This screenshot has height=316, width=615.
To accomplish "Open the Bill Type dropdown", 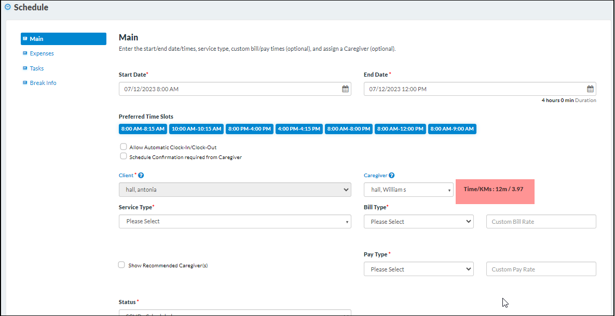I will coord(418,221).
